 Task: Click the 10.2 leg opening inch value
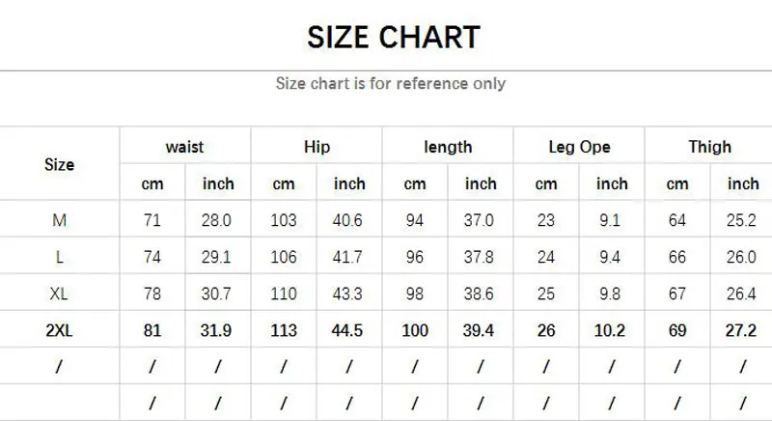click(610, 330)
